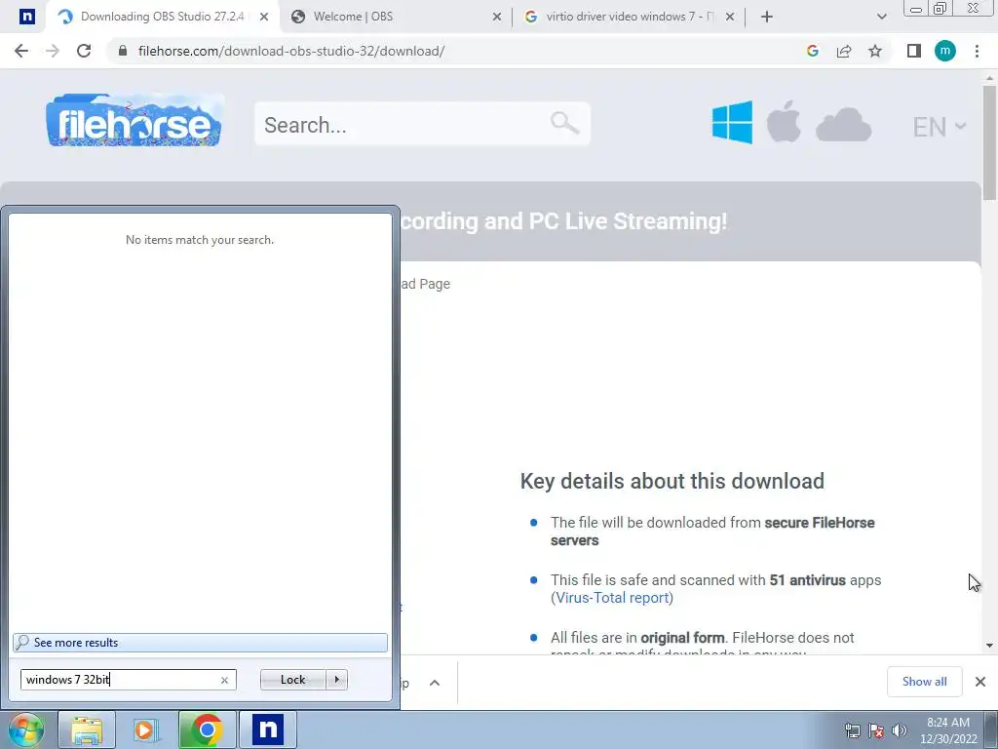Open Windows Media Player from taskbar

(x=146, y=729)
